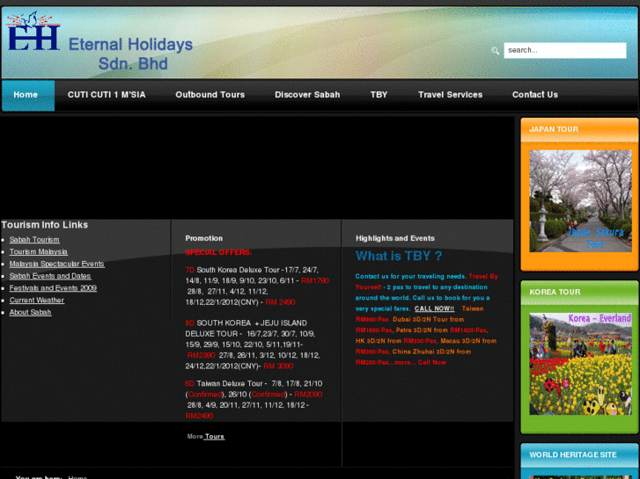Screen dimensions: 640x479
Task: Open the Contact Us menu item
Action: coord(535,95)
